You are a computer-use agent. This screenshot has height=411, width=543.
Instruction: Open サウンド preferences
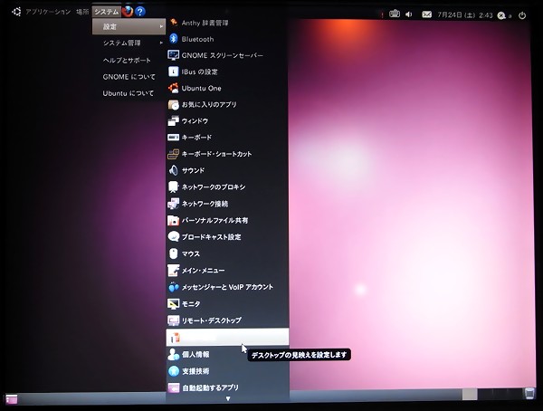pos(227,170)
